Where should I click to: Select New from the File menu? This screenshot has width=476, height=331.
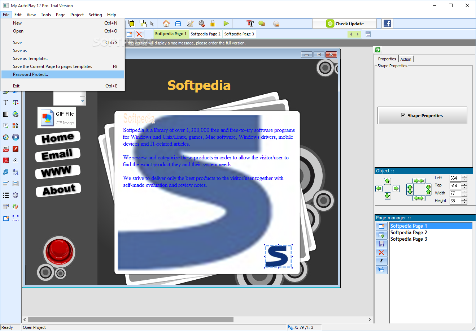(63, 23)
